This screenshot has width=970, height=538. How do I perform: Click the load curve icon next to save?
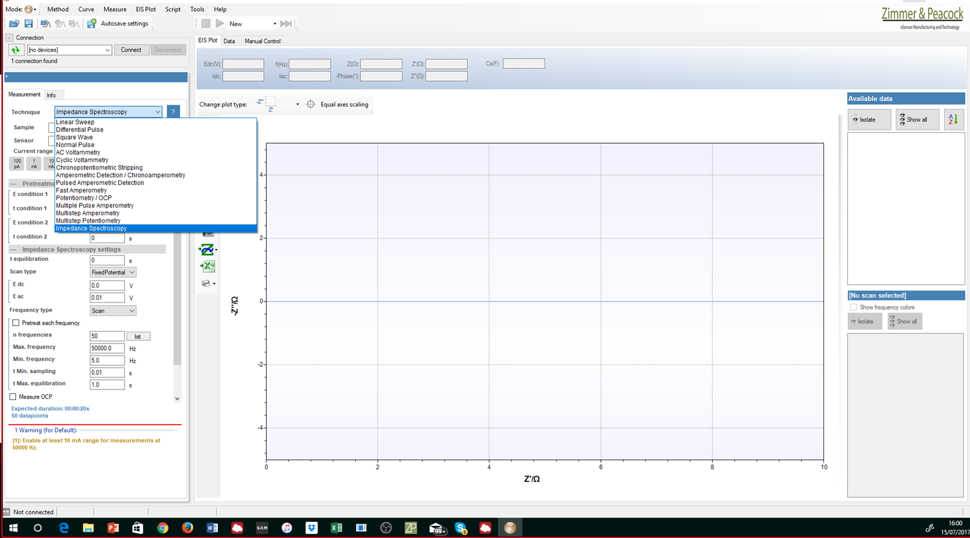(45, 23)
